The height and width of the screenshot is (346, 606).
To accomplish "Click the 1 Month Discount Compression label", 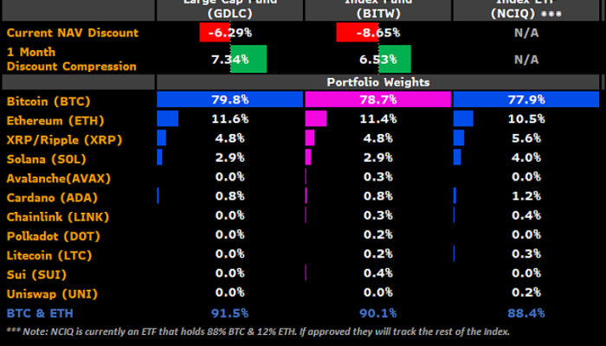I will pyautogui.click(x=71, y=60).
